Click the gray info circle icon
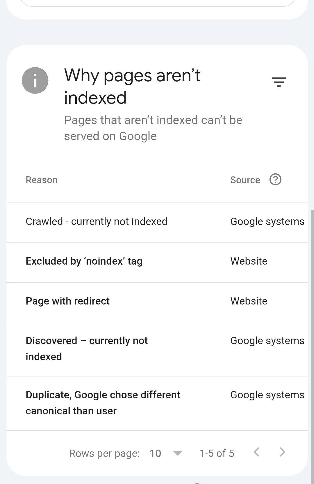Viewport: 314px width, 484px height. (35, 80)
